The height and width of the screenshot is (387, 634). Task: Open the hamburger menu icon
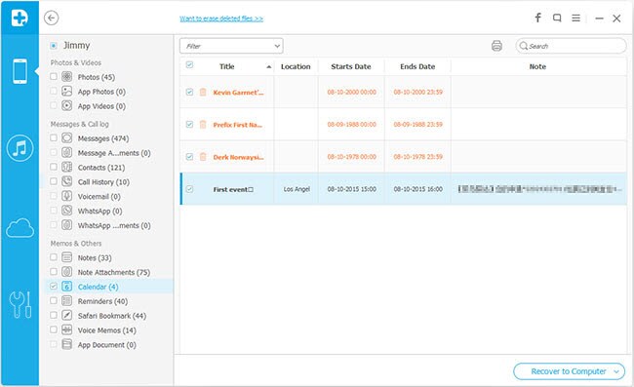tap(576, 18)
